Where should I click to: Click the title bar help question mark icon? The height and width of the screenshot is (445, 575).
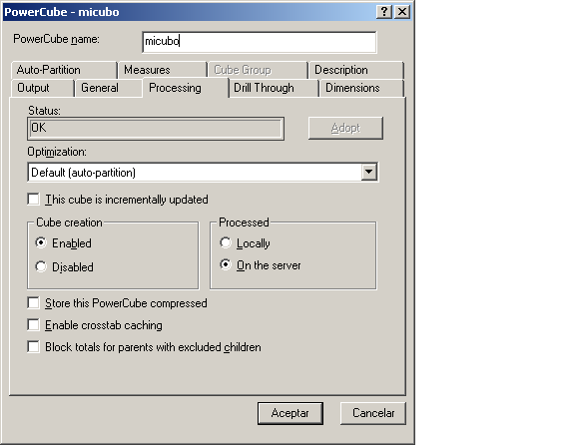384,12
